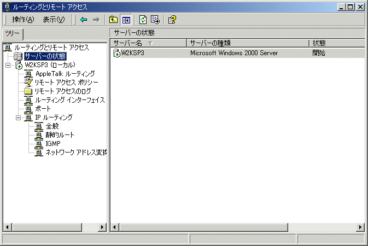Image resolution: width=368 pixels, height=246 pixels.
Task: Select ルーティングとリモート アクセス root label
Action: pyautogui.click(x=51, y=48)
